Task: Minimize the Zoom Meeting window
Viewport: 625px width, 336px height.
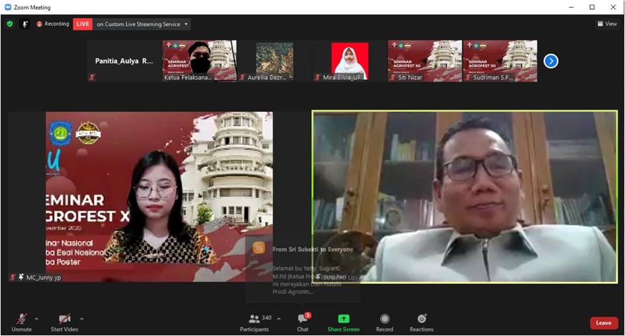Action: point(572,7)
